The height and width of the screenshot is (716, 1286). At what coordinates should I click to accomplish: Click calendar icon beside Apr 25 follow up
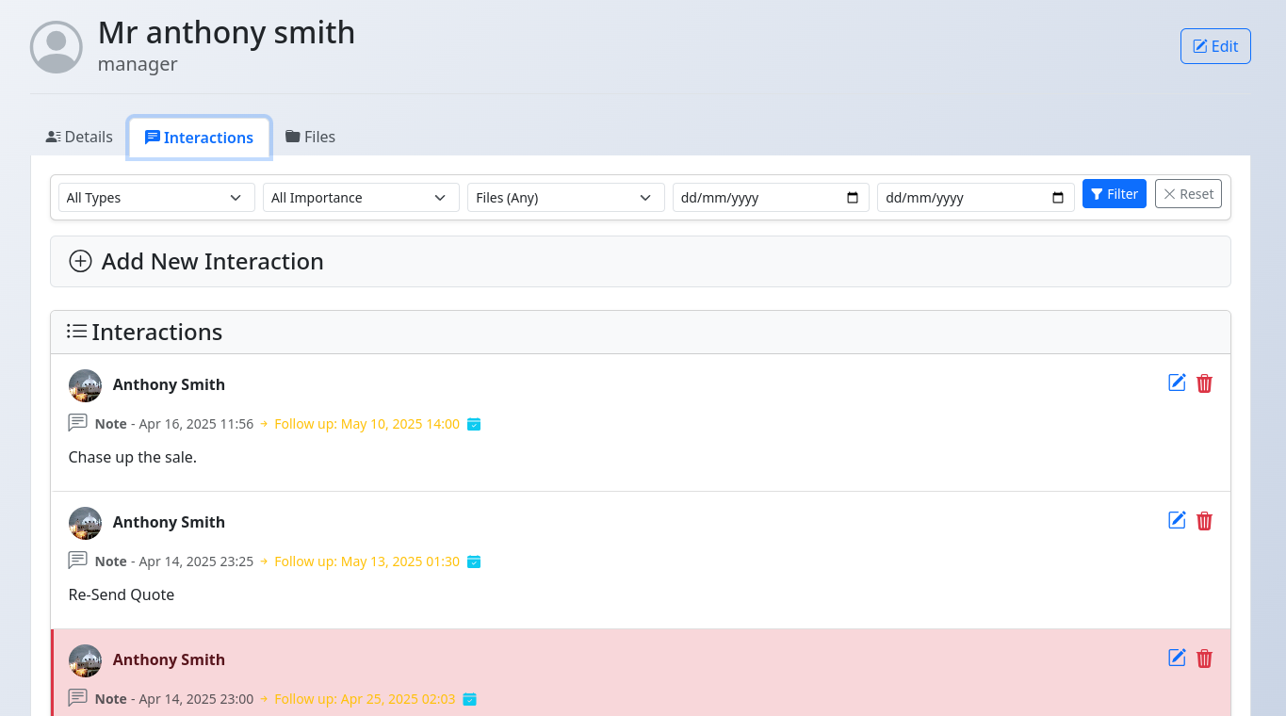[x=470, y=699]
